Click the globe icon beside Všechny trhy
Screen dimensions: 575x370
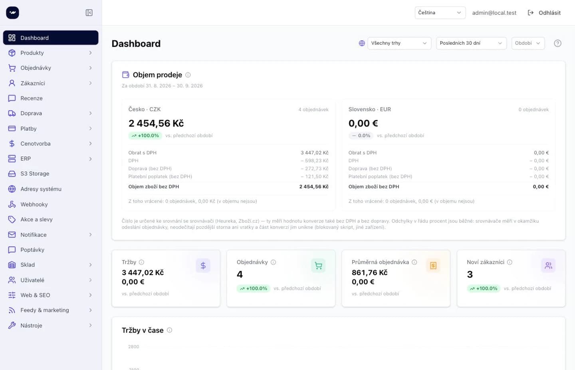pyautogui.click(x=362, y=43)
